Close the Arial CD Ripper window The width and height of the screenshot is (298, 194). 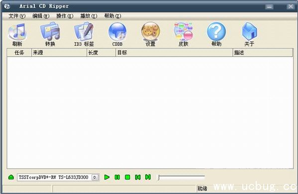pos(291,6)
